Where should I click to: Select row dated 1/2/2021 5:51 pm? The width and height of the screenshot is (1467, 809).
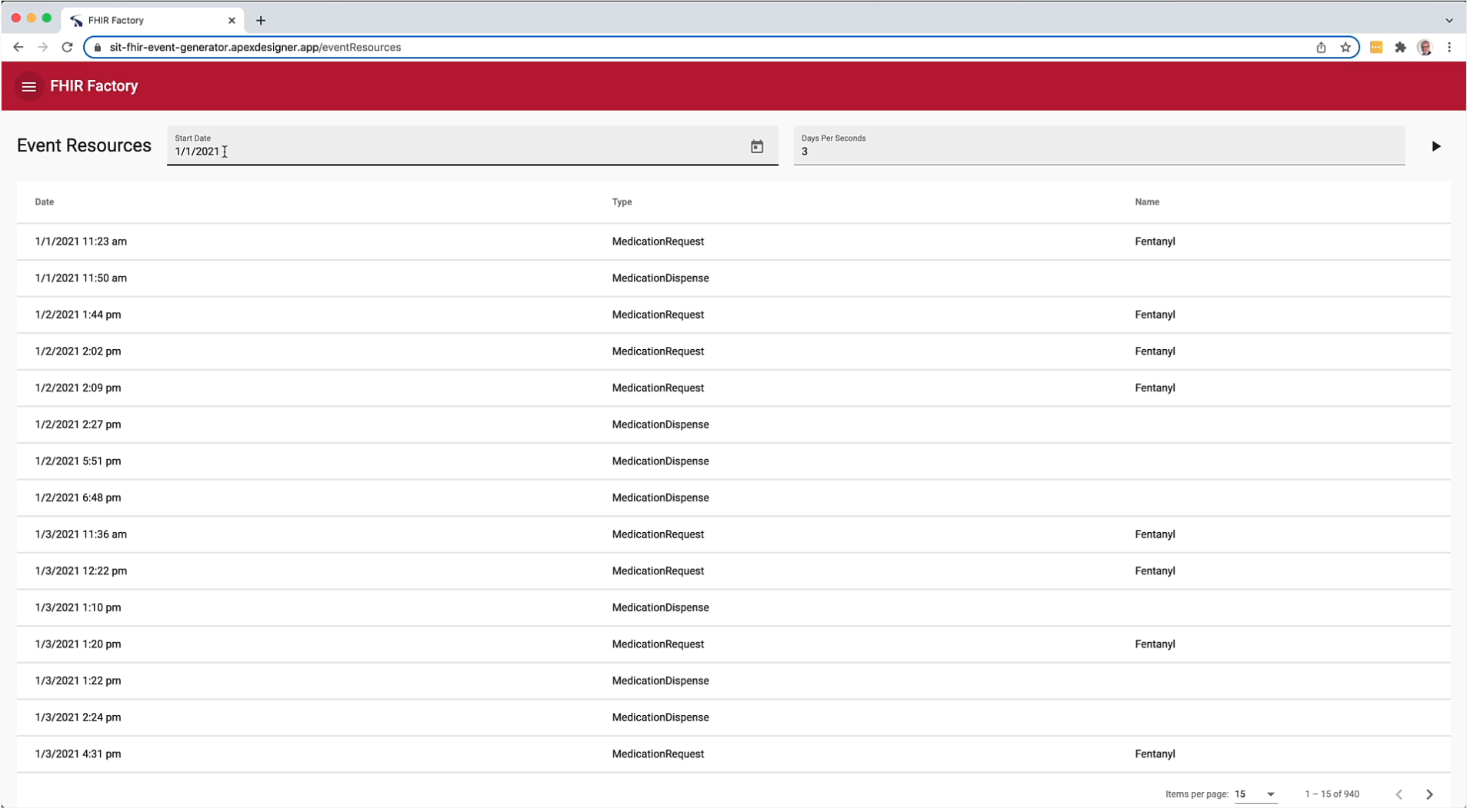(x=734, y=461)
